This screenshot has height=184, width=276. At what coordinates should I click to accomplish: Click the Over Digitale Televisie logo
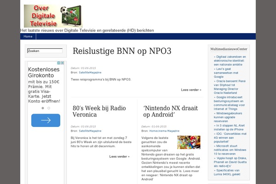click(53, 16)
